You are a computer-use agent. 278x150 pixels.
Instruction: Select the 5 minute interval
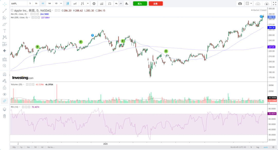pyautogui.click(x=30, y=4)
